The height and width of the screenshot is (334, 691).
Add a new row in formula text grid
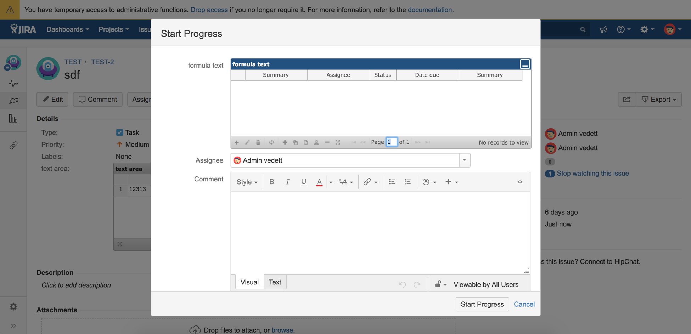tap(237, 142)
